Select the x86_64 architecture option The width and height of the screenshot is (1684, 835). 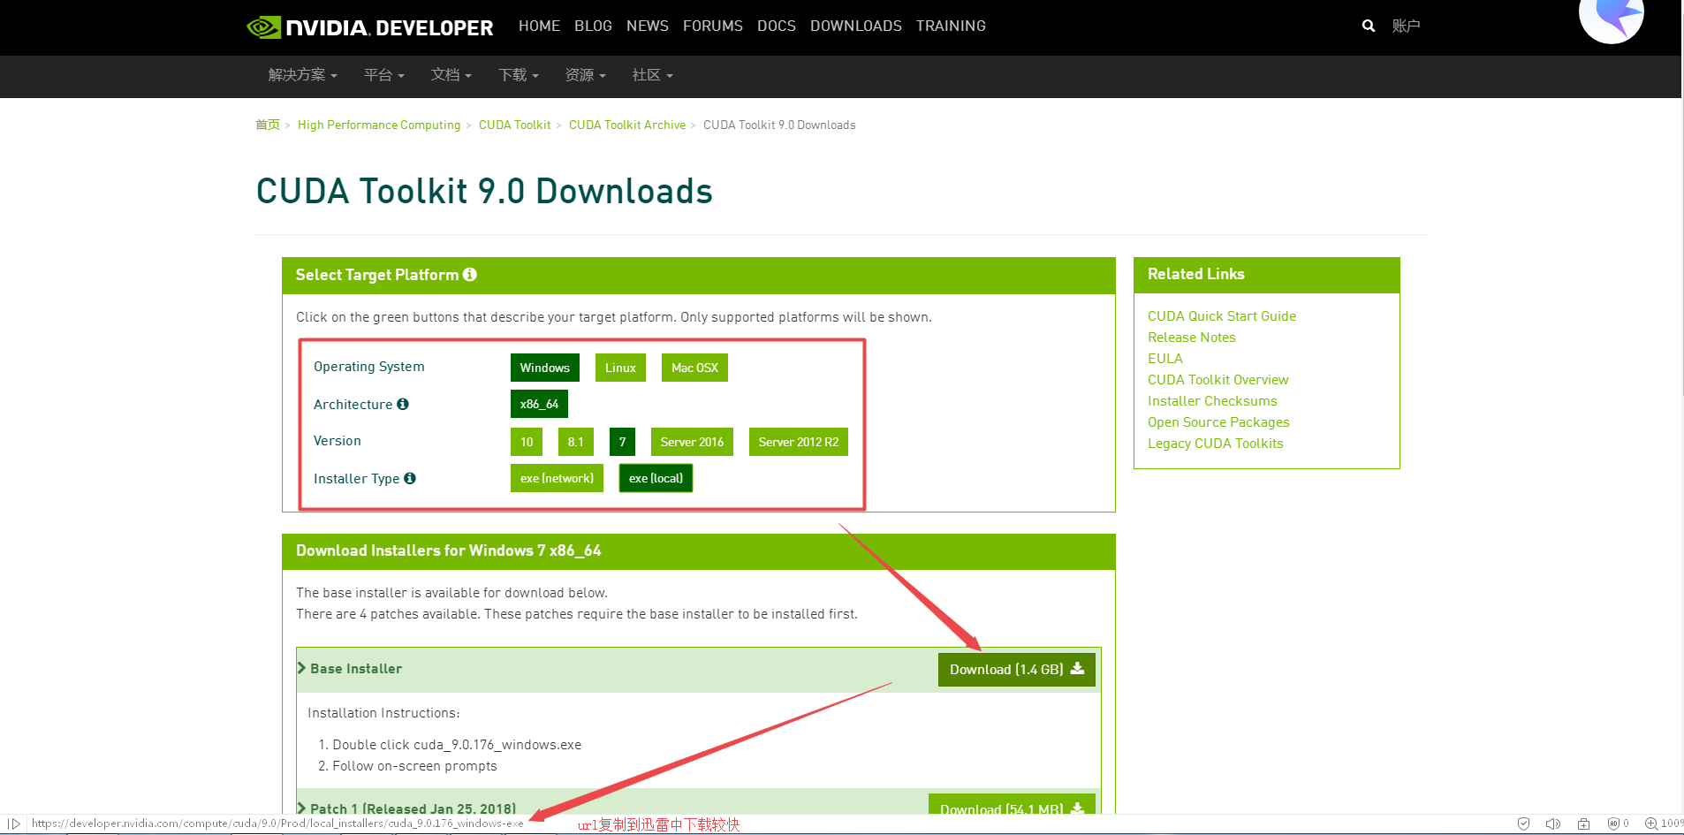539,404
